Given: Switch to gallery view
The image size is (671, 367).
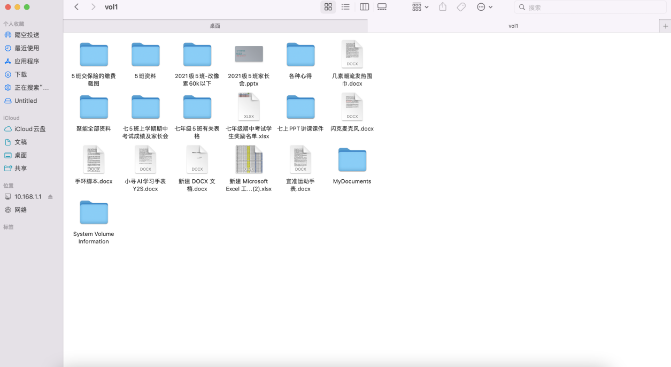Looking at the screenshot, I should (x=382, y=7).
